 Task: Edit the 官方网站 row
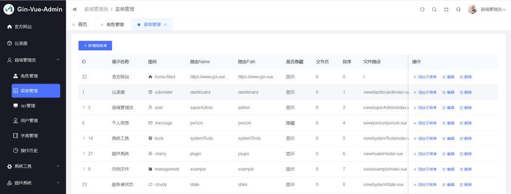point(448,77)
